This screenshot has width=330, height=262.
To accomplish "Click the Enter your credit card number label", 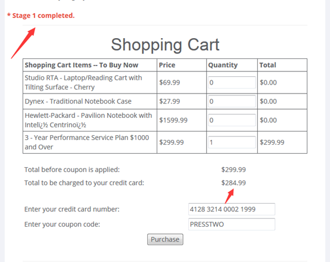I will (71, 209).
